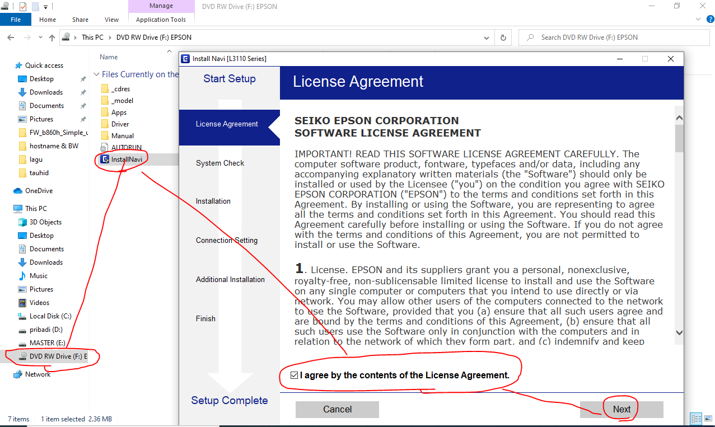
Task: Collapse Files Currently on the Disc group
Action: (x=97, y=74)
